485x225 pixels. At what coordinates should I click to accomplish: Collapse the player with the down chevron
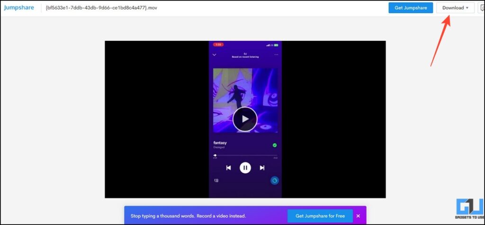(215, 55)
